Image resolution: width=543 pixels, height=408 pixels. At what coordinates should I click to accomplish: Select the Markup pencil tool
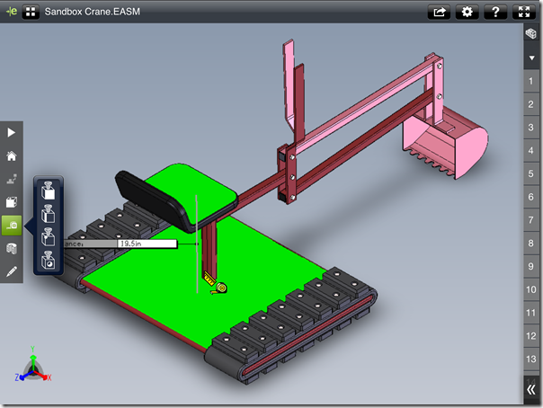(12, 271)
